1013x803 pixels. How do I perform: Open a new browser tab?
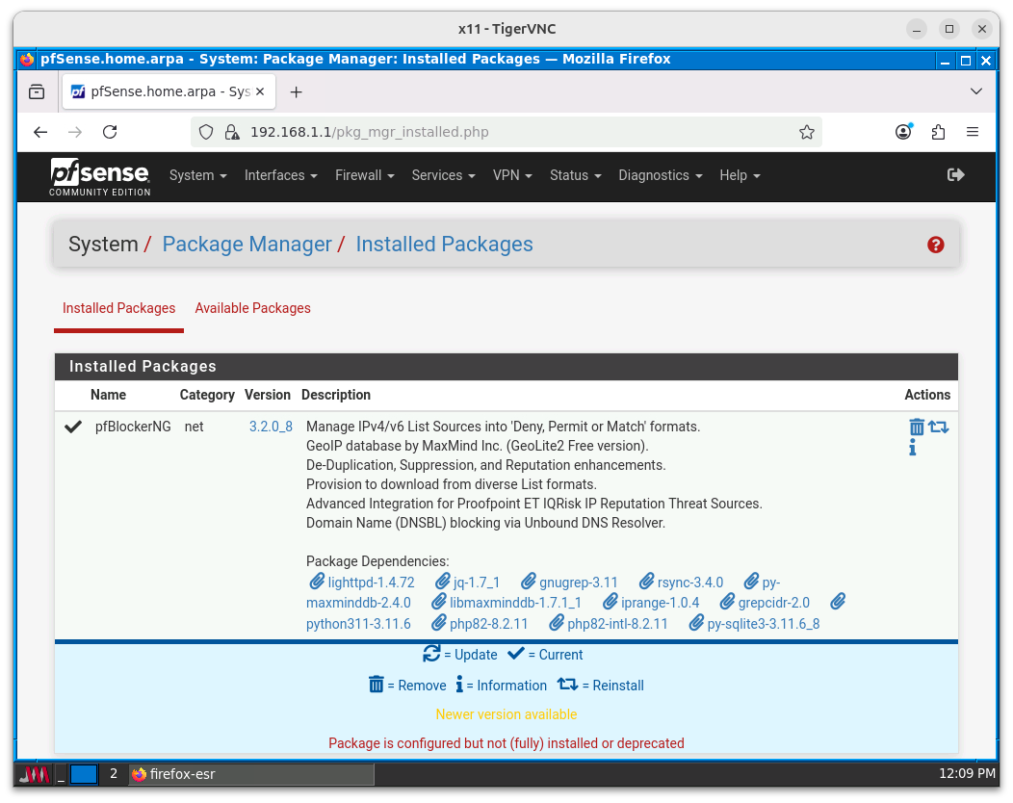click(x=296, y=92)
